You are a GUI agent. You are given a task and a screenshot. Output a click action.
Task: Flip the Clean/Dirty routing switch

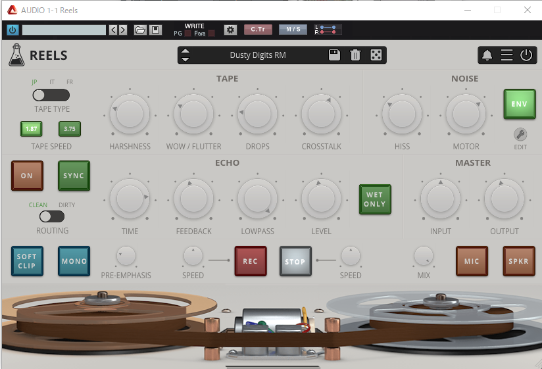pos(52,216)
